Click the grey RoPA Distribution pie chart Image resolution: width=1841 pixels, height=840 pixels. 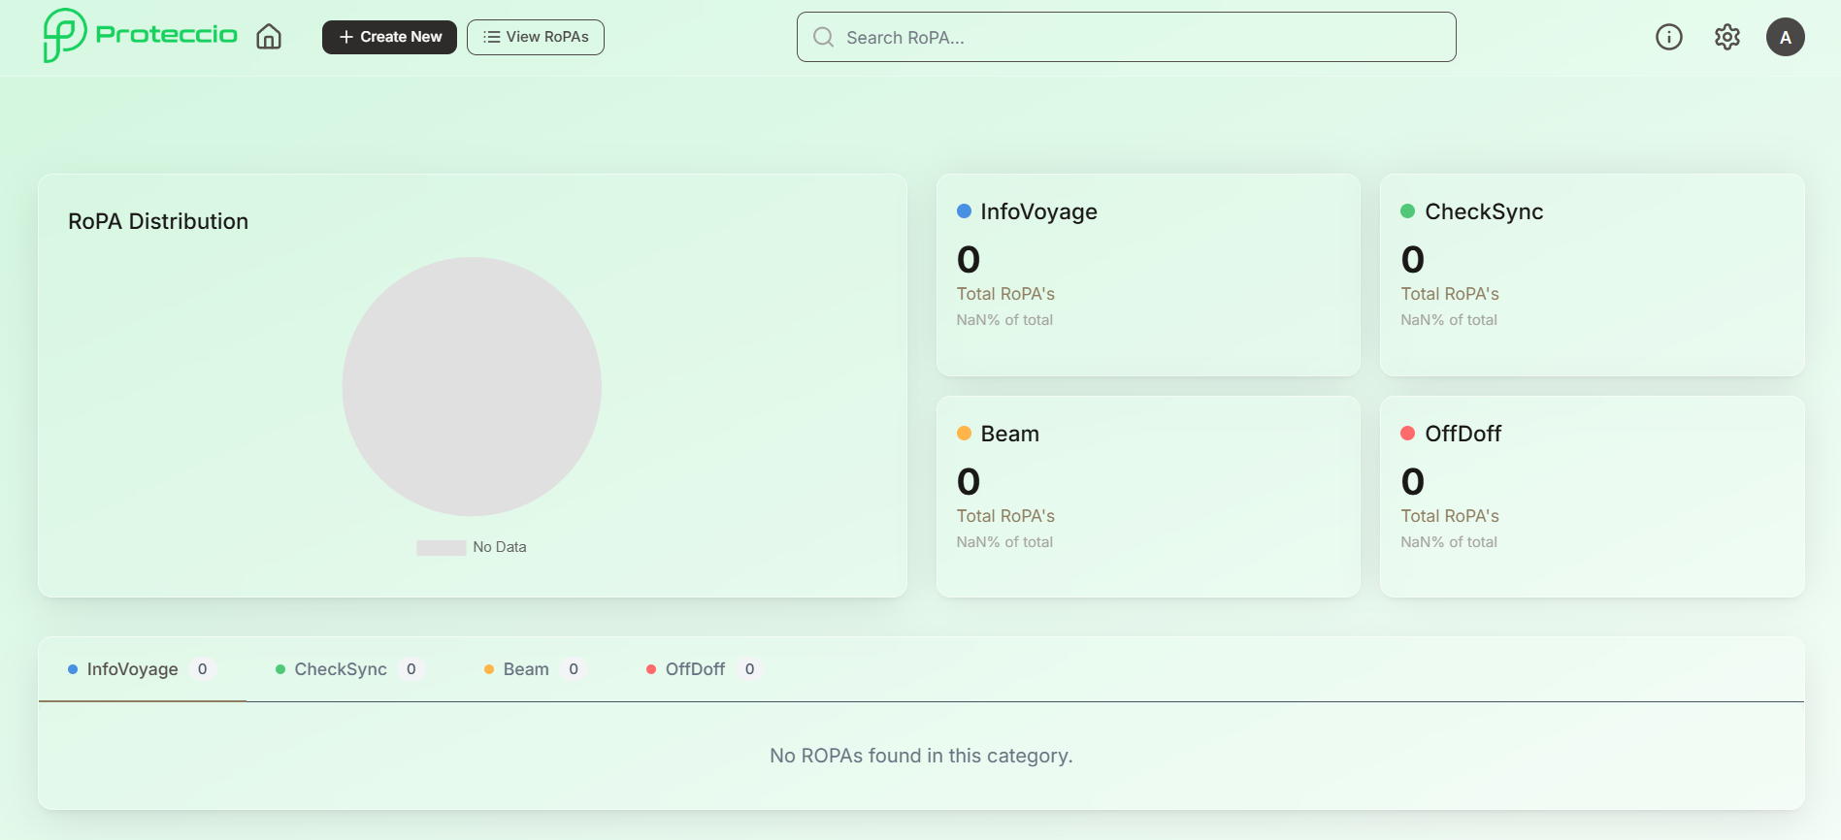(x=472, y=386)
